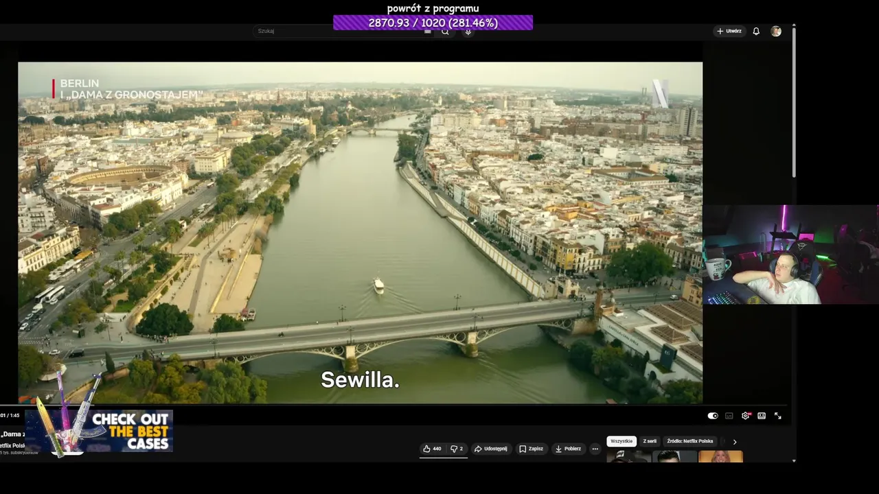Open account avatar menu
This screenshot has width=879, height=494.
tap(776, 31)
